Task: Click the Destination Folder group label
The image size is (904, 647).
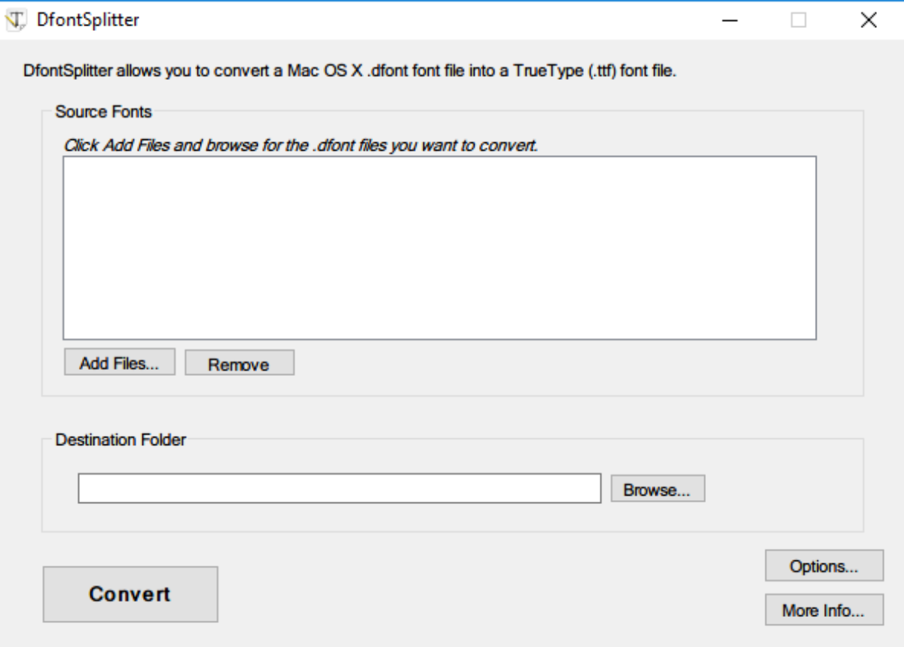Action: [120, 440]
